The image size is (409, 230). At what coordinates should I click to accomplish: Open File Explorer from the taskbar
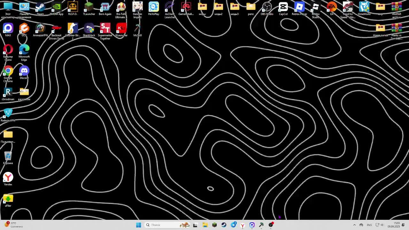pyautogui.click(x=205, y=225)
